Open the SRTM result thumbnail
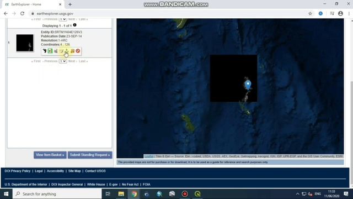Screen dimensions: 353x199 pos(25,43)
